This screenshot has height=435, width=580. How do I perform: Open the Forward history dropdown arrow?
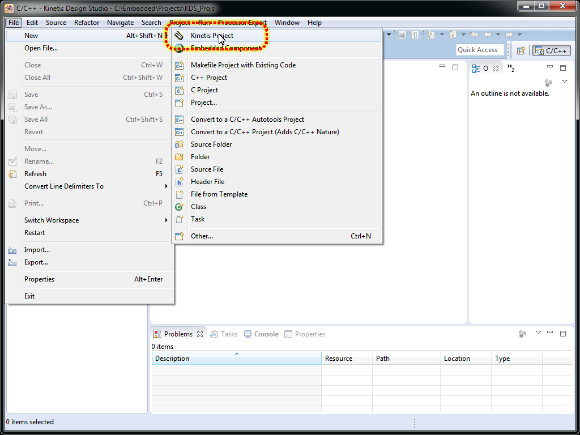[520, 35]
